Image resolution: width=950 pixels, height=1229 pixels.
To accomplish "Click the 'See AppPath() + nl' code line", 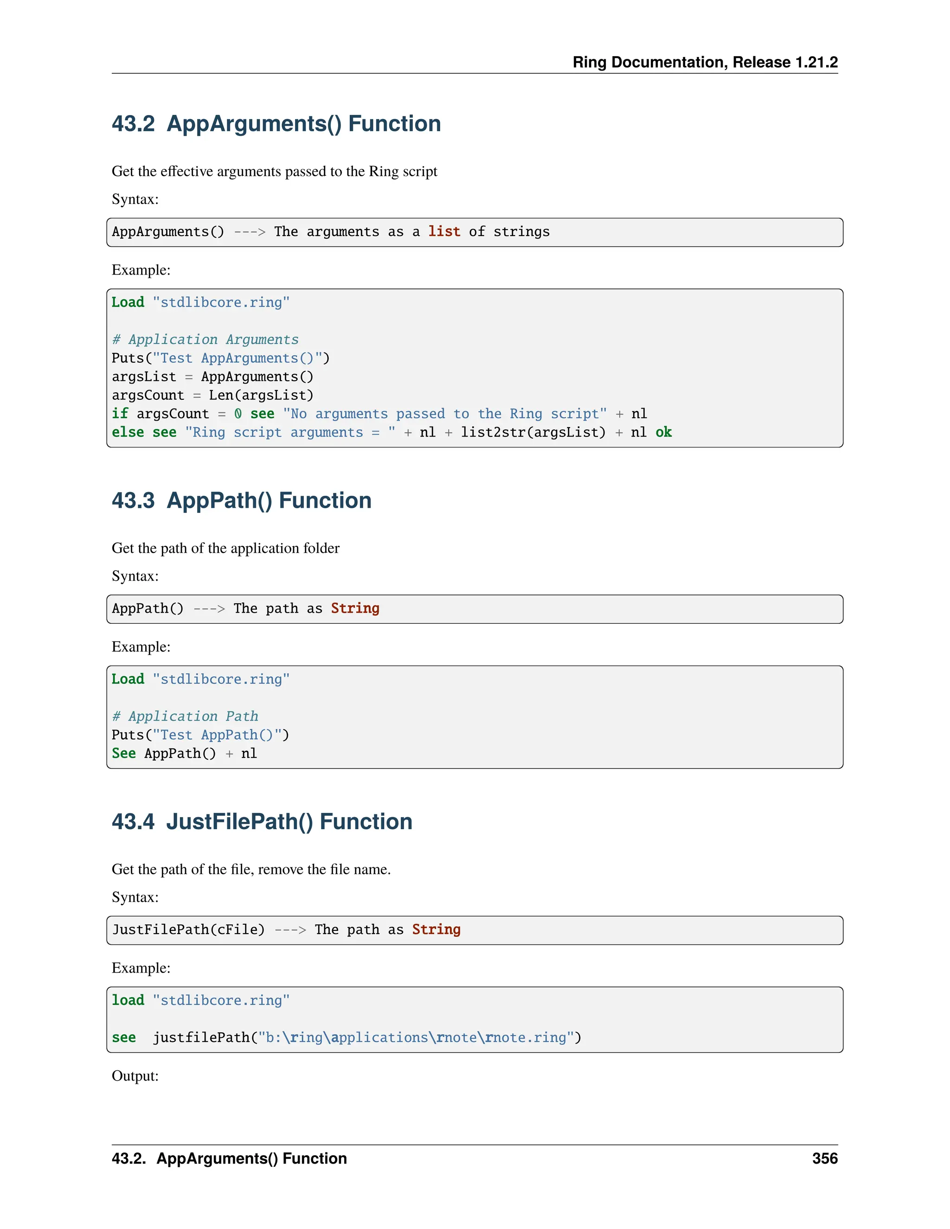I will pyautogui.click(x=184, y=754).
